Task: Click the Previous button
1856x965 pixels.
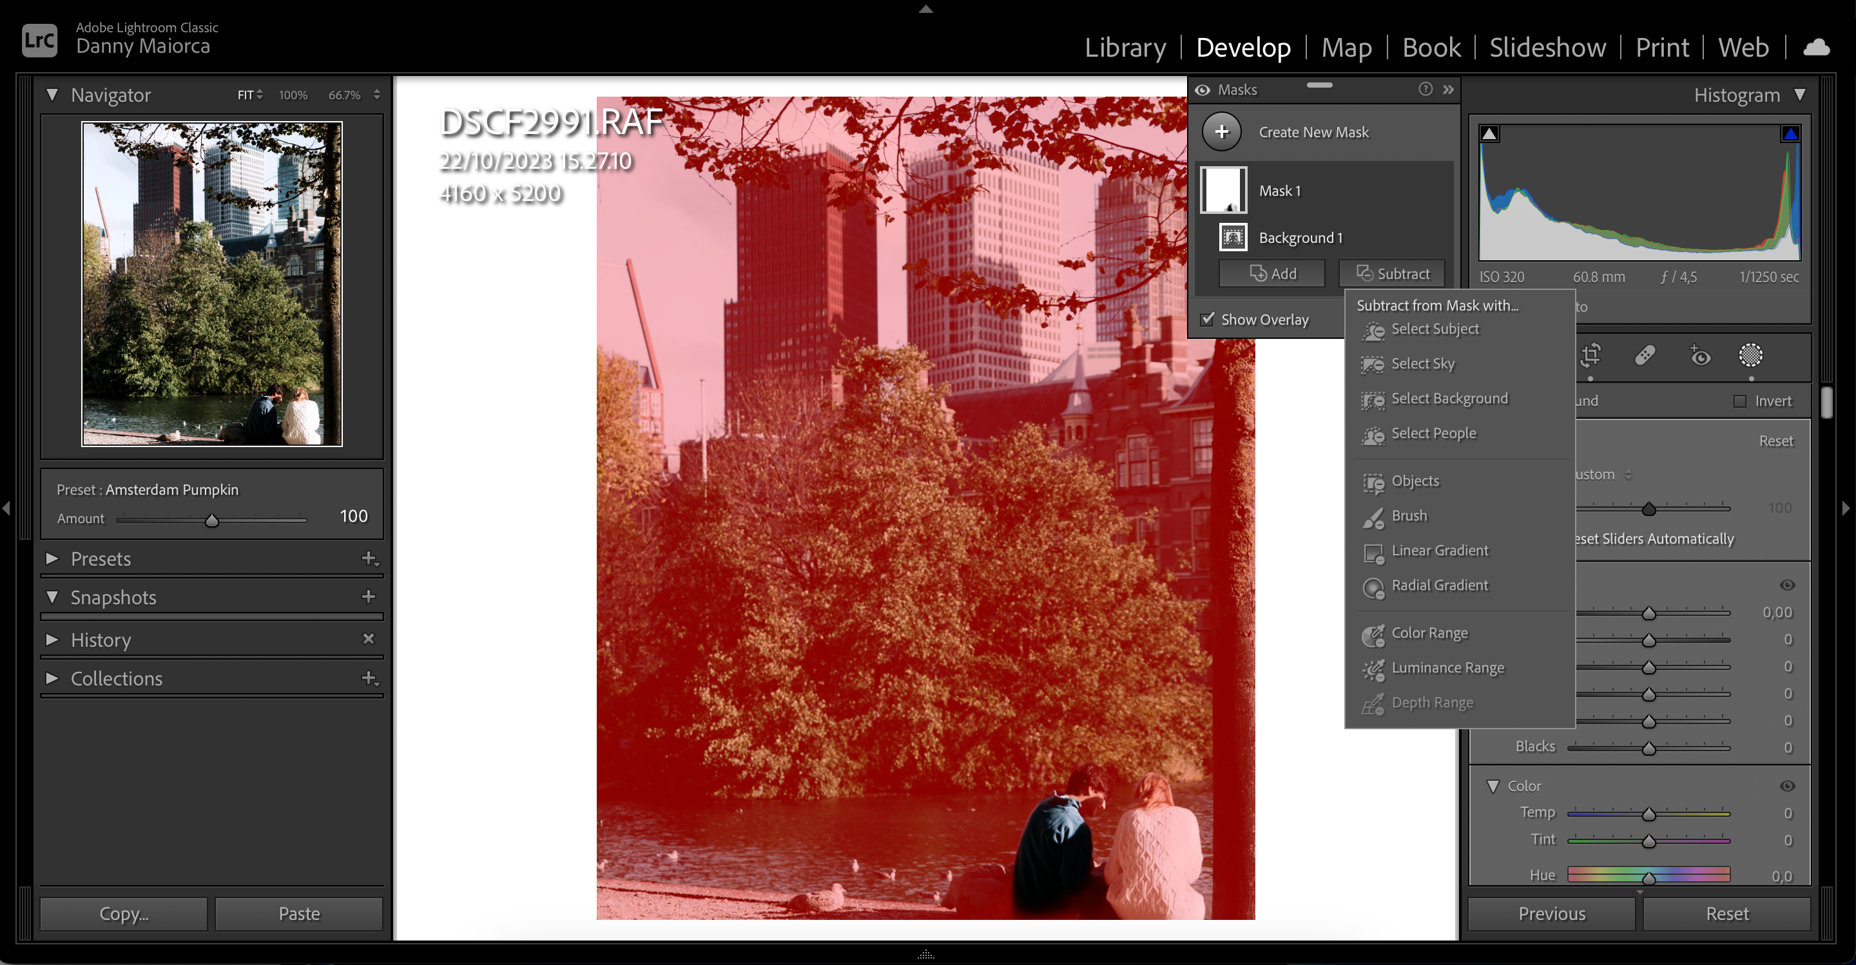Action: click(x=1551, y=913)
